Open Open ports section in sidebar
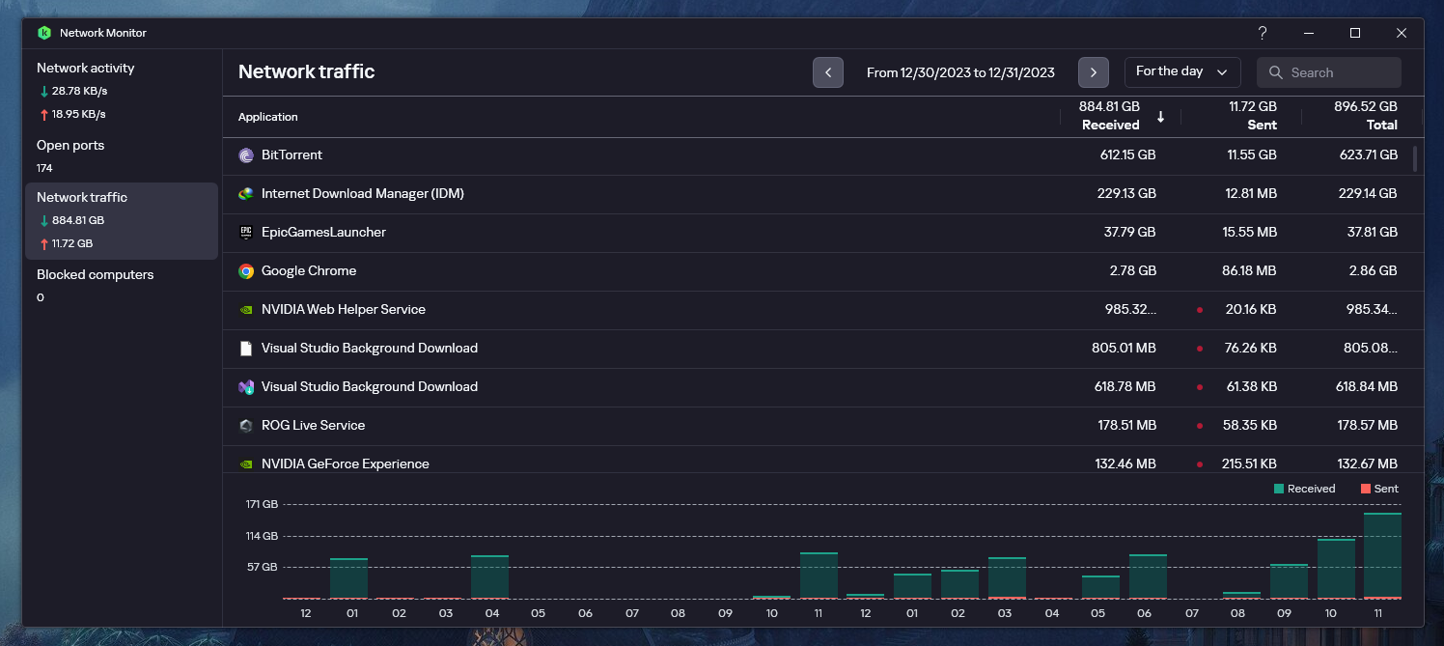Image resolution: width=1444 pixels, height=646 pixels. (x=122, y=156)
